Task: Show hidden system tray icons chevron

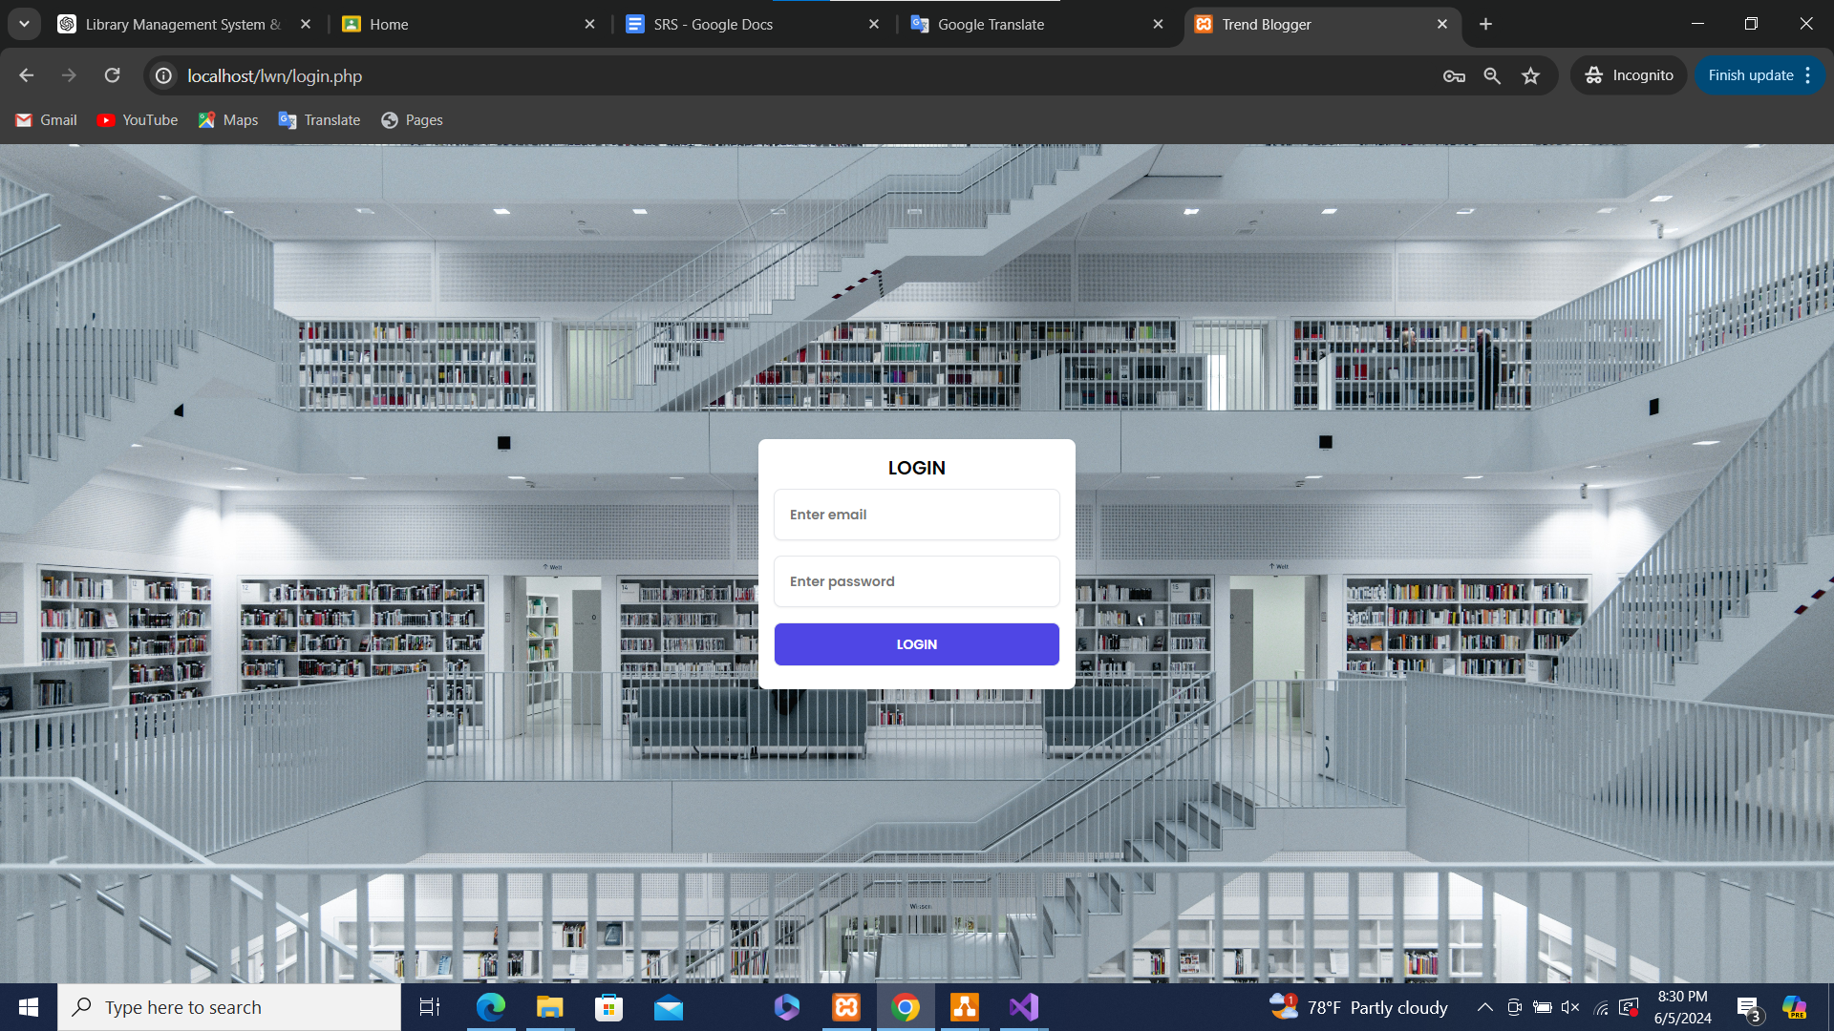Action: tap(1484, 1007)
